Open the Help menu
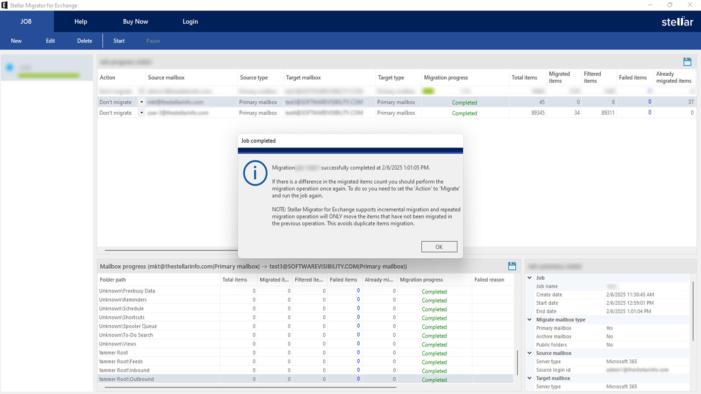Viewport: 701px width, 394px height. 81,21
